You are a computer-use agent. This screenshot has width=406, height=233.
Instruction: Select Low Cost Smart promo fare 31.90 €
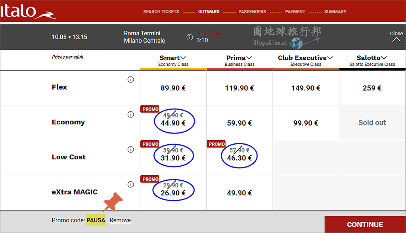[x=173, y=158]
